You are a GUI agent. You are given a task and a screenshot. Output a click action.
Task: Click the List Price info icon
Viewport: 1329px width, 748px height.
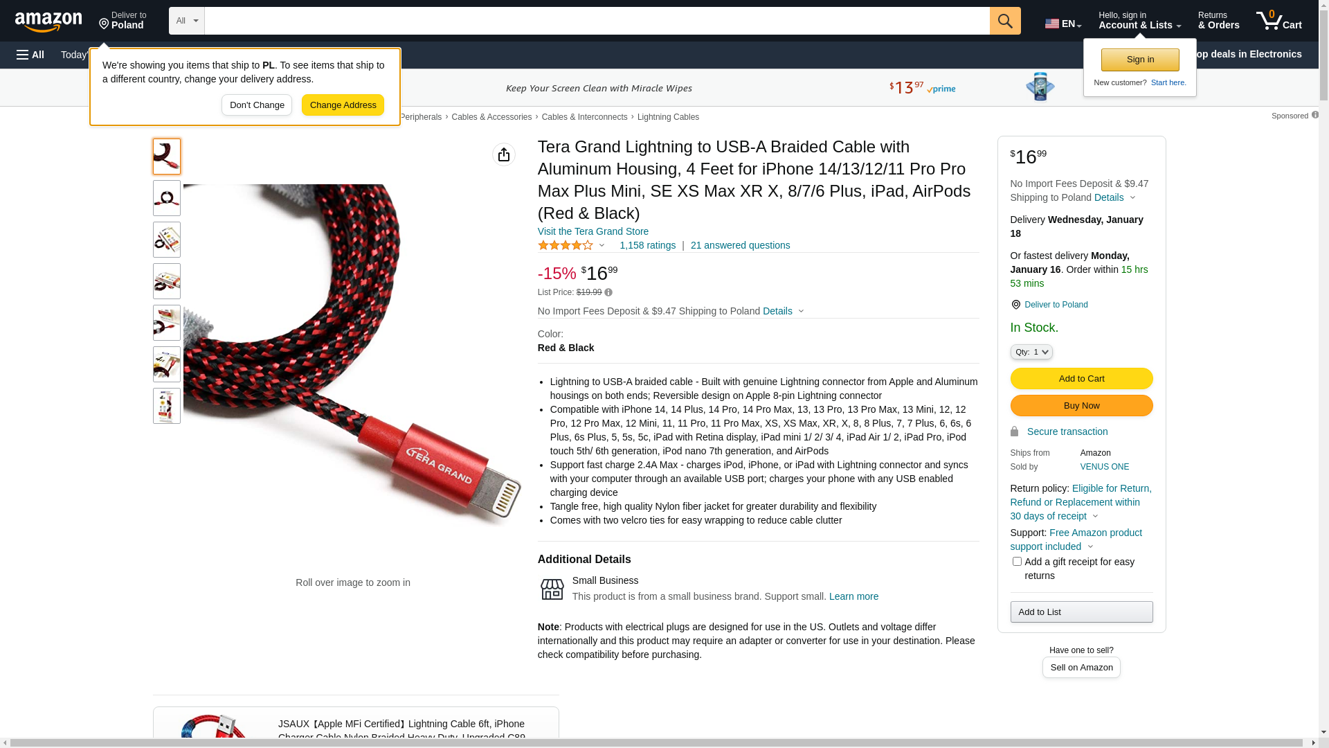[x=608, y=292]
